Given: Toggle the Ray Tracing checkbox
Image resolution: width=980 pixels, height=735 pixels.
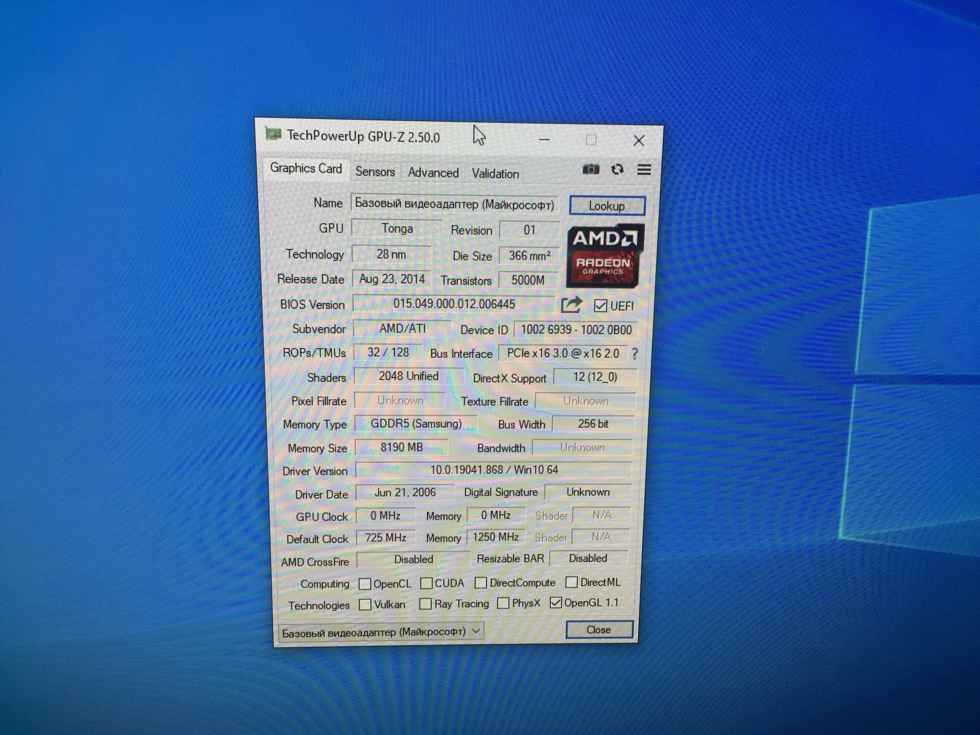Looking at the screenshot, I should tap(425, 604).
